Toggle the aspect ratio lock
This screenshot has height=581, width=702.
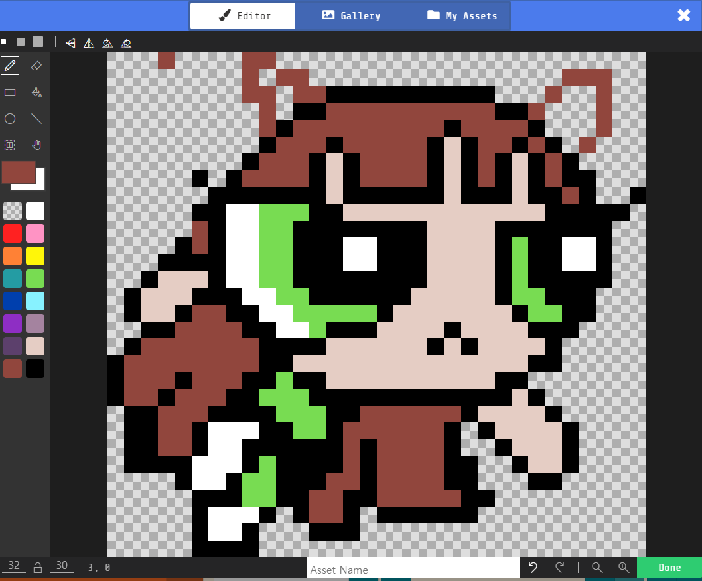[x=38, y=568]
